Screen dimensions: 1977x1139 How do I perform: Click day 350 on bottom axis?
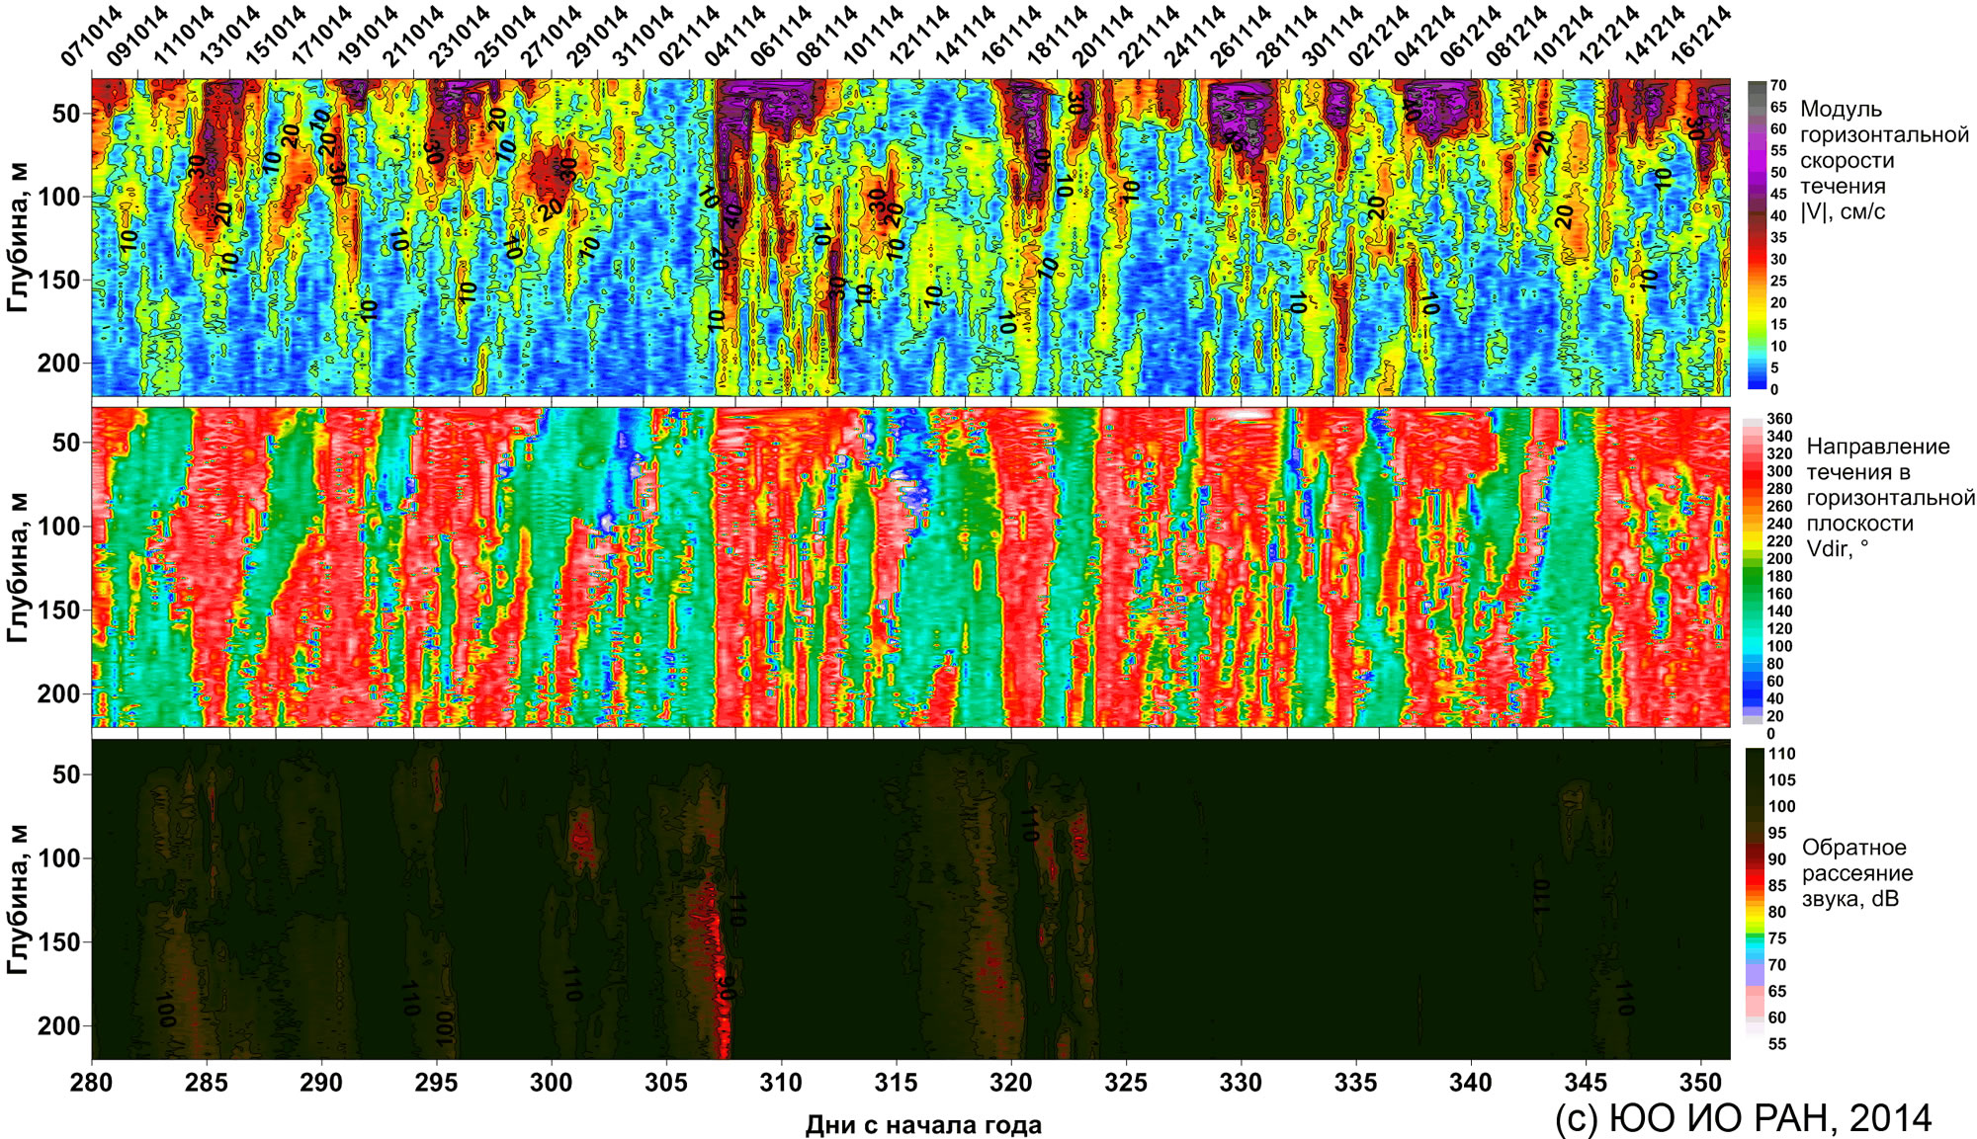tap(1700, 1083)
